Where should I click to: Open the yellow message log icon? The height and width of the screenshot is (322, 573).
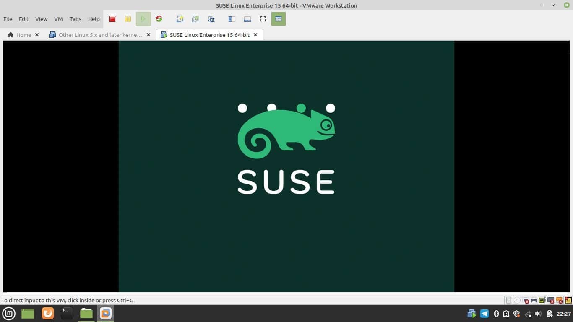(568, 300)
